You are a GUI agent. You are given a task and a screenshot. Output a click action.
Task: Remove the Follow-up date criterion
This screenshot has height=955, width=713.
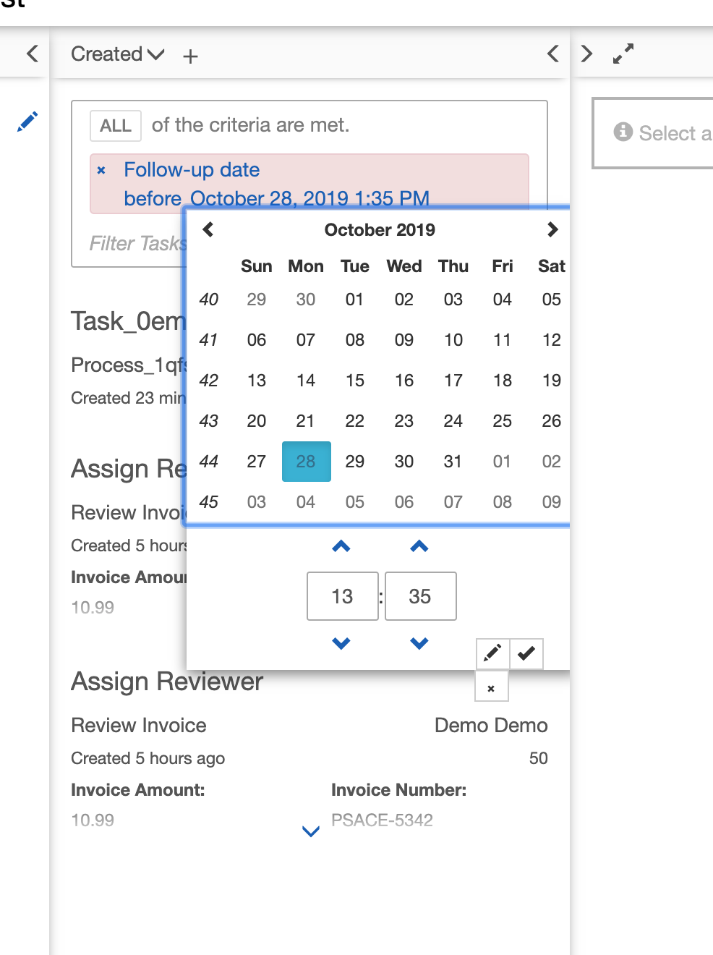101,170
